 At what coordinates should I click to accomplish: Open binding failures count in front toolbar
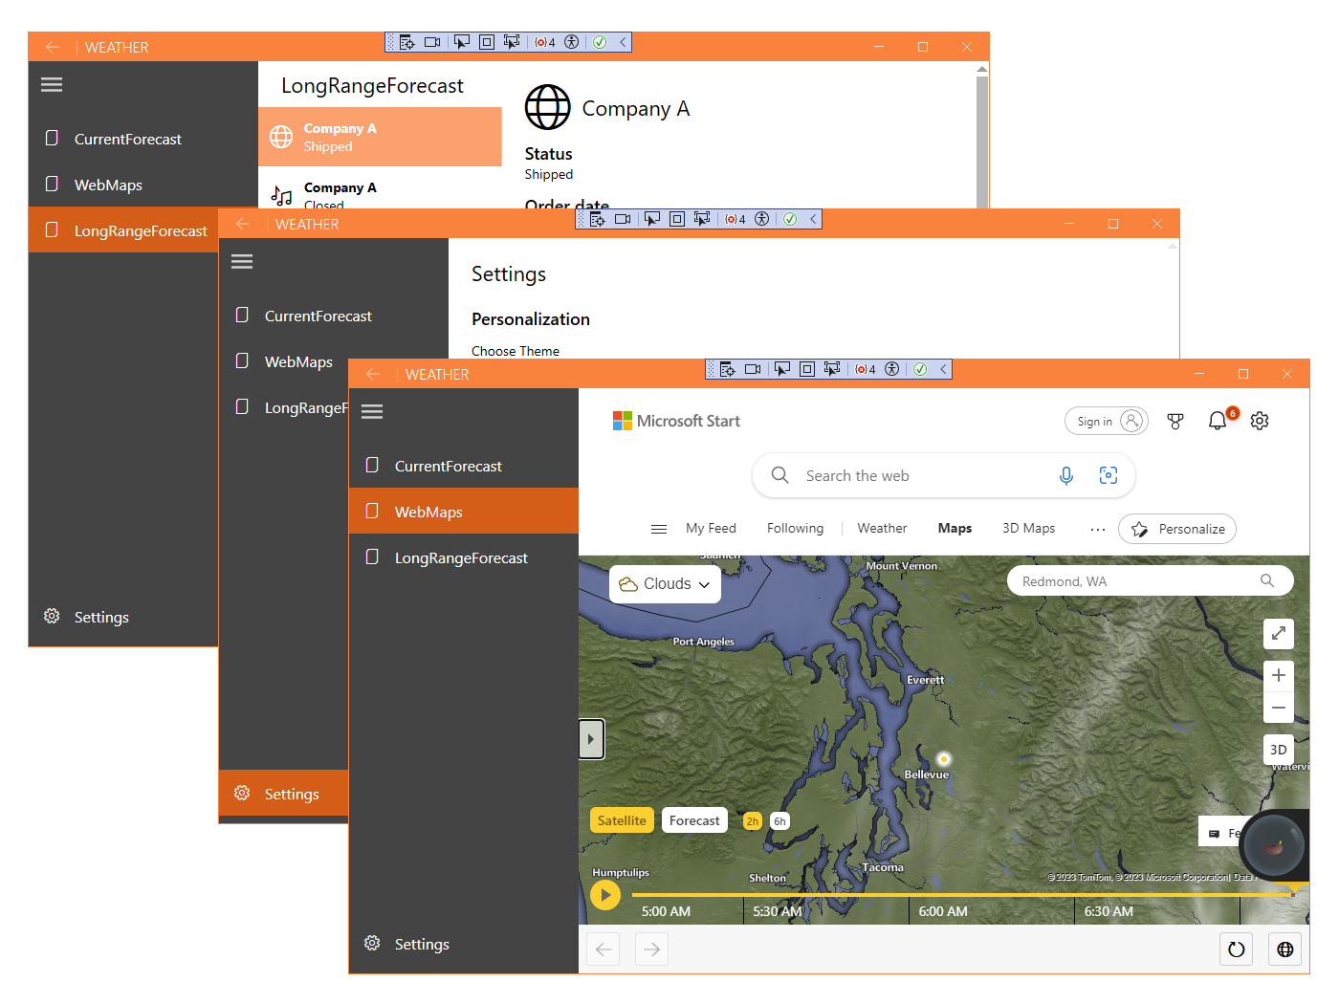click(866, 369)
